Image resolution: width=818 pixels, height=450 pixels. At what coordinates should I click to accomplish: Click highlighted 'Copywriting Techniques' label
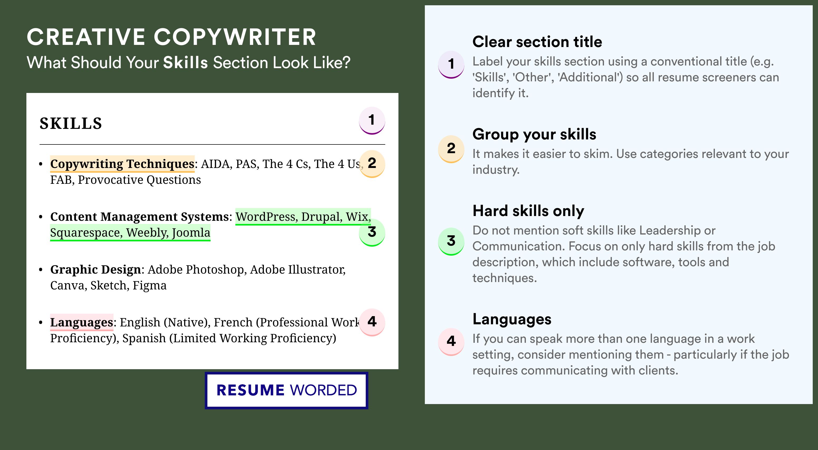[122, 164]
